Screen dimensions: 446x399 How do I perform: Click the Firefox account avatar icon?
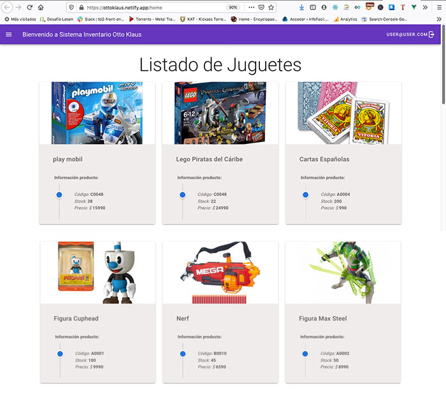(x=324, y=8)
